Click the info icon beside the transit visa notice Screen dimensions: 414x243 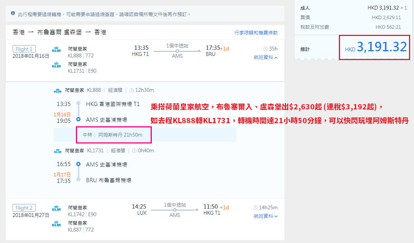[13, 13]
